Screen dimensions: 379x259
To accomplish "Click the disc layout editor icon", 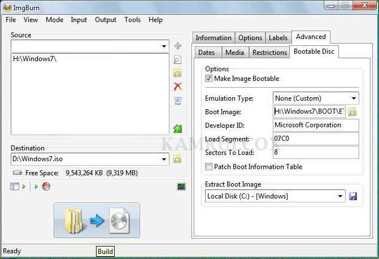I will pyautogui.click(x=15, y=187).
